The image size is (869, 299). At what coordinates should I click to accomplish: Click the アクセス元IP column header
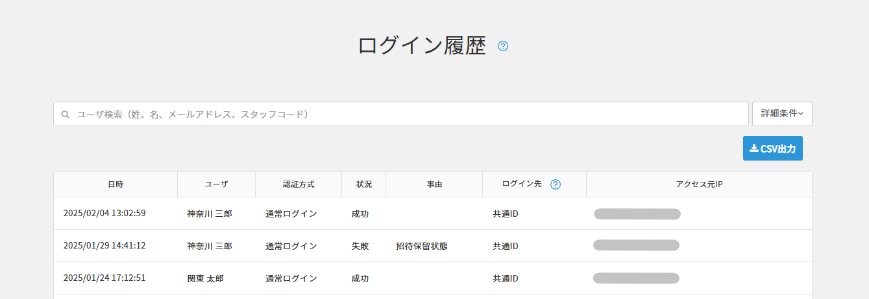(699, 184)
